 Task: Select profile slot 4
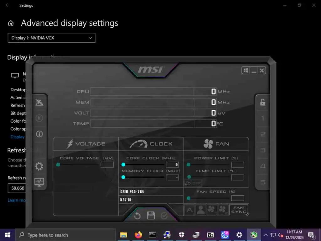(263, 166)
